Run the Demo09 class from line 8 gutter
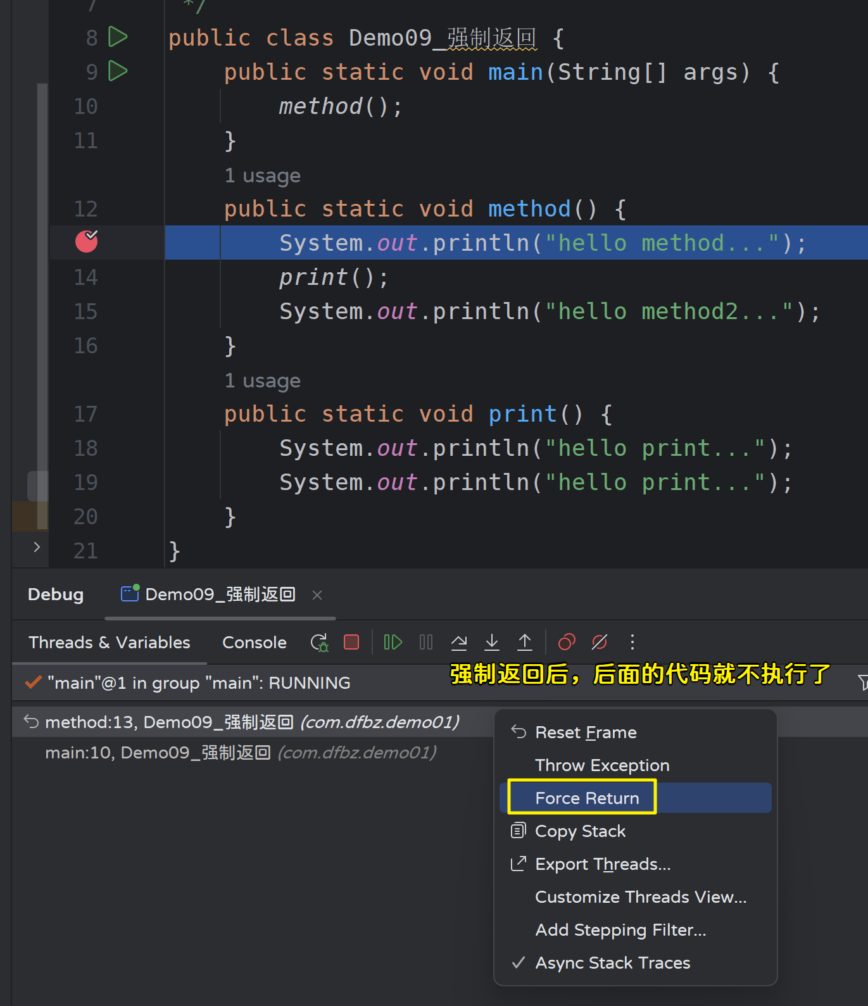This screenshot has height=1006, width=868. 118,37
